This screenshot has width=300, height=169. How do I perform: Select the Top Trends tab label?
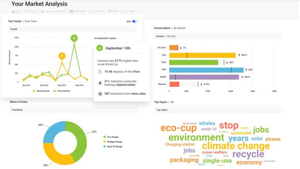[x=15, y=21]
